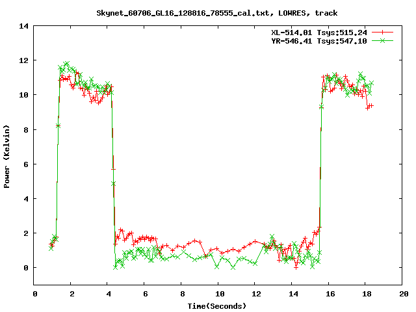Viewport: 416px width, 312px height.
Task: Click the x-axis tick label 18
Action: coord(367,294)
